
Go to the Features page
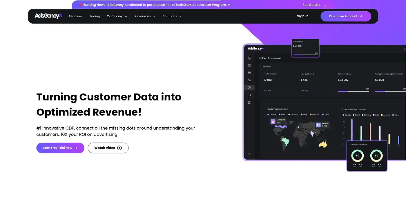[76, 16]
